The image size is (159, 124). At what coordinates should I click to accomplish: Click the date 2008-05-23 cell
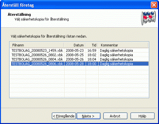[x=75, y=51]
